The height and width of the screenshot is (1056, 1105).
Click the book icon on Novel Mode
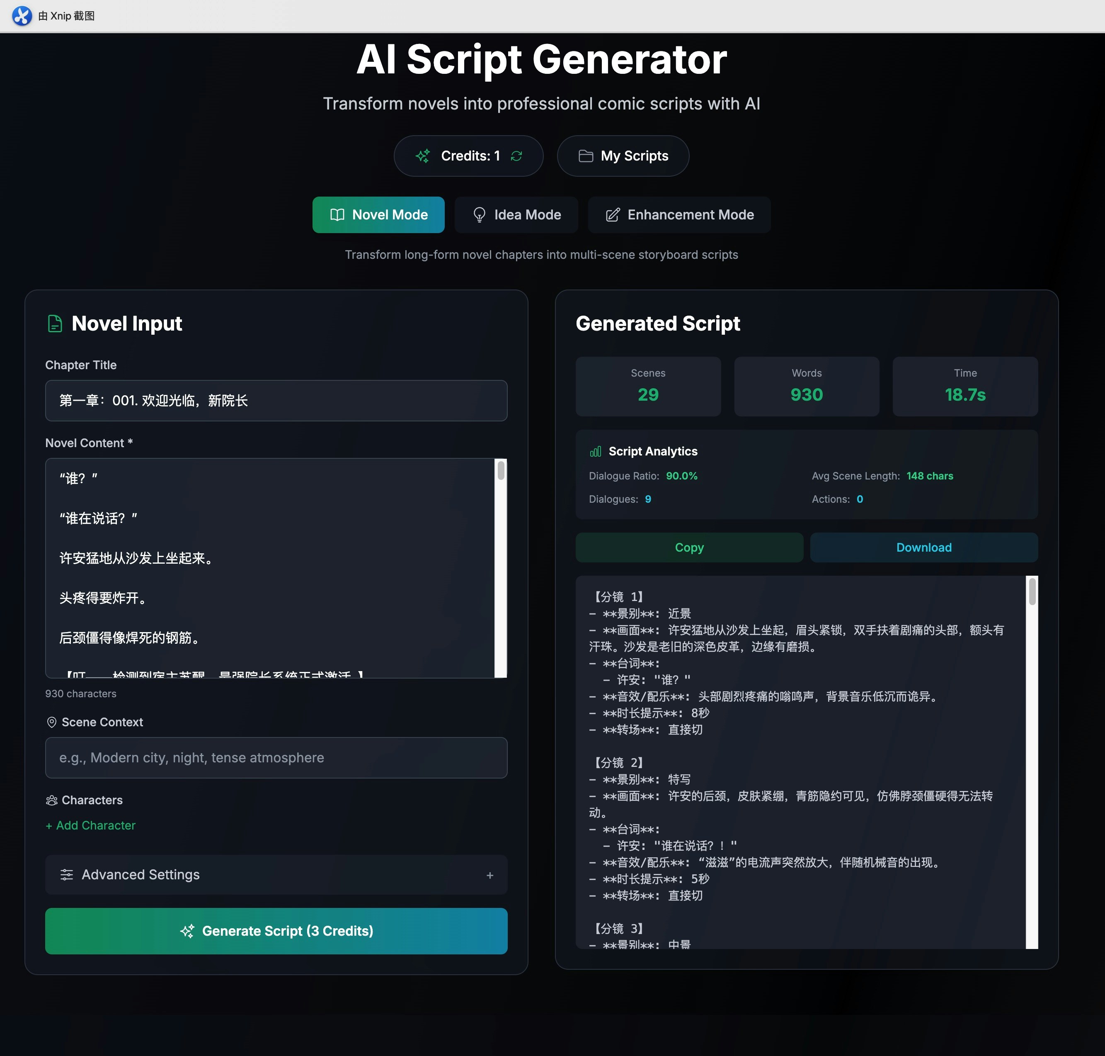[337, 214]
